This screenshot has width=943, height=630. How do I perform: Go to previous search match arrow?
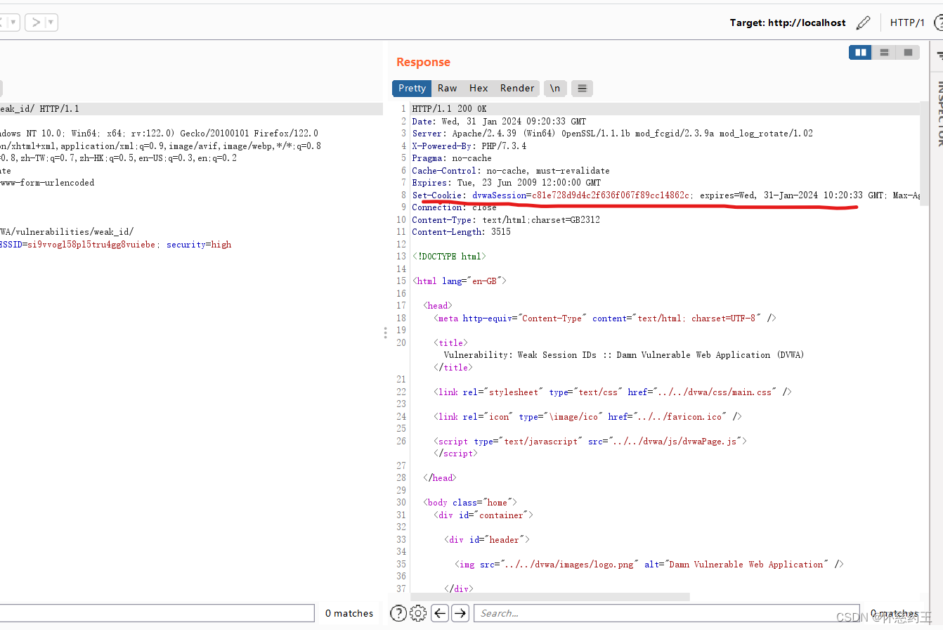click(440, 613)
